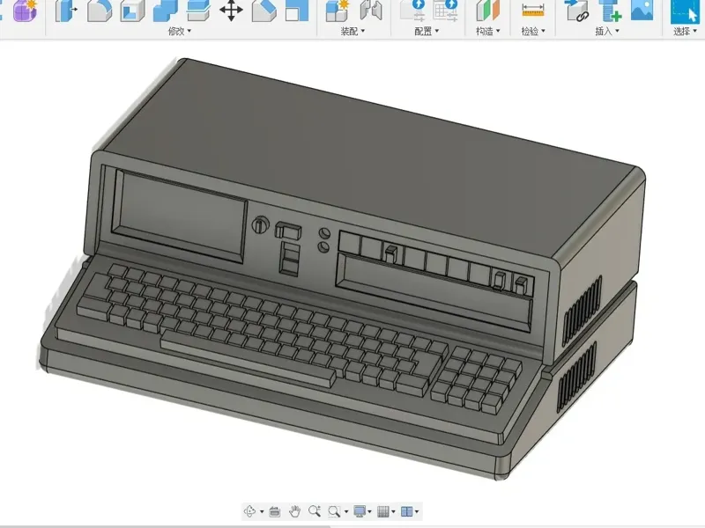This screenshot has height=528, width=705.
Task: Click the Measure ruler icon
Action: coord(533,11)
